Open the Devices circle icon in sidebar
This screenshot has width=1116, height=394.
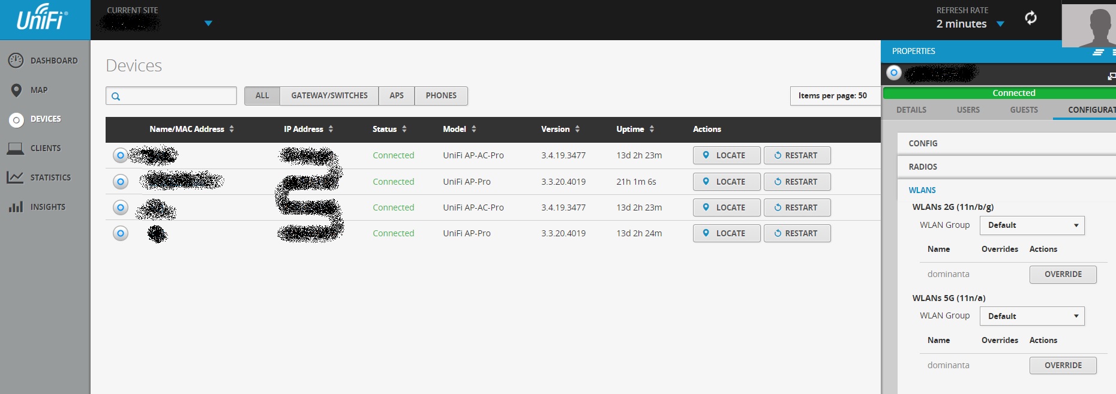[x=16, y=119]
